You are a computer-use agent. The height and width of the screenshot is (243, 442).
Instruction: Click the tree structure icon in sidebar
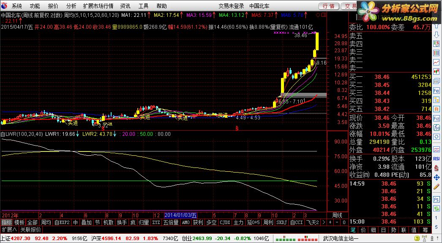coord(437,100)
